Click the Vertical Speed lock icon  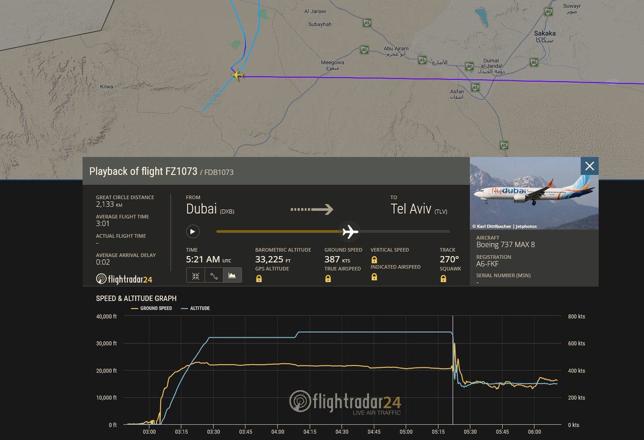pos(374,260)
